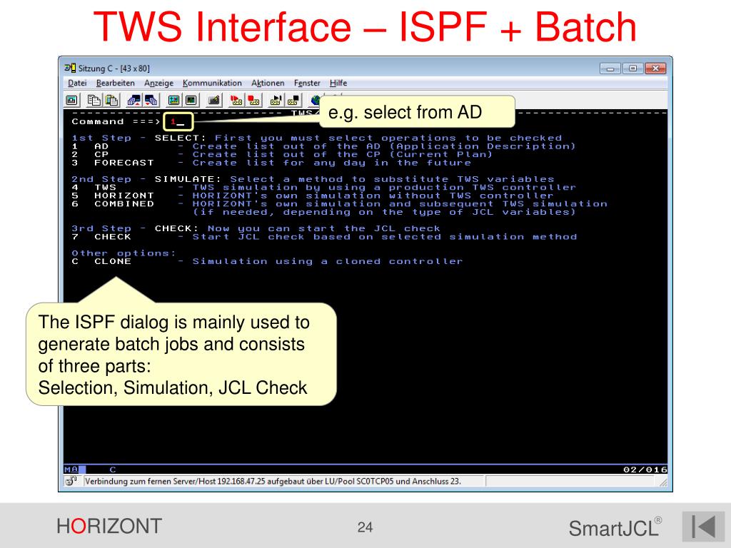Click into the Command ===> input field
Screen dimensions: 731x548
pos(178,121)
